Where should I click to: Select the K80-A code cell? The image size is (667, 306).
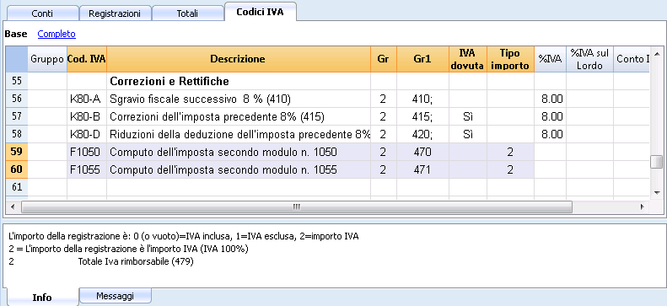[87, 99]
